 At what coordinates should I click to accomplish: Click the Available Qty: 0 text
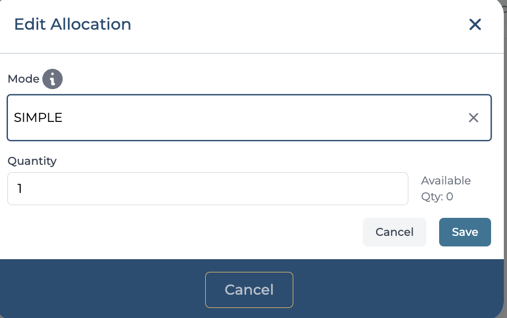(445, 189)
